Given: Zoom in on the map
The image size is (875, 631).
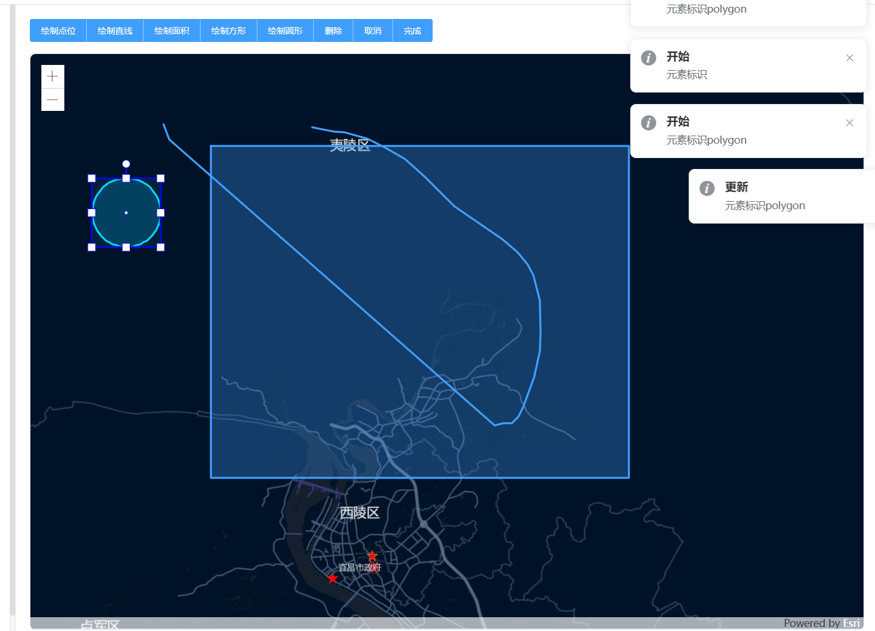Looking at the screenshot, I should click(52, 76).
